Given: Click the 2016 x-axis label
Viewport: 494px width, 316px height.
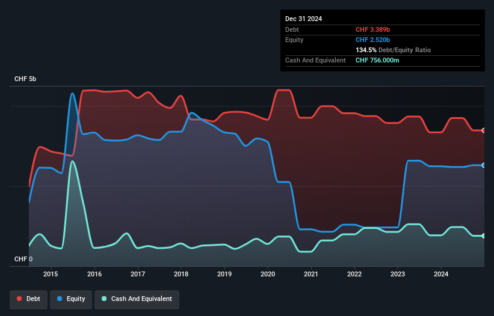Looking at the screenshot, I should [94, 274].
